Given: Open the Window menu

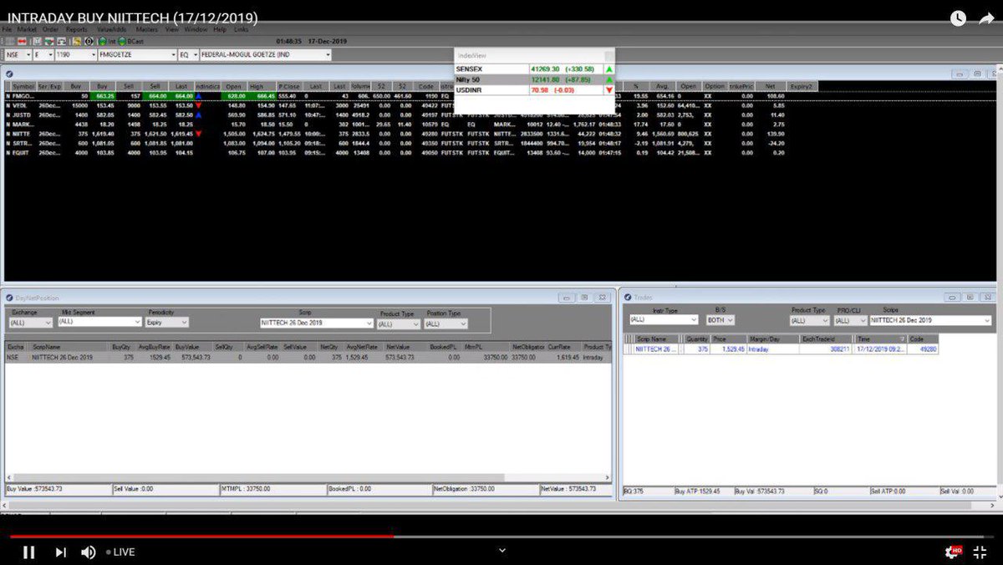Looking at the screenshot, I should click(x=196, y=29).
